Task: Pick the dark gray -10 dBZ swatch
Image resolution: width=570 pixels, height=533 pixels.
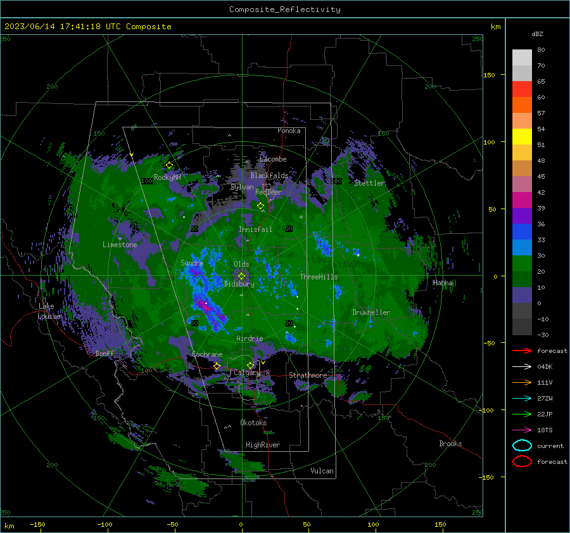Action: (522, 327)
